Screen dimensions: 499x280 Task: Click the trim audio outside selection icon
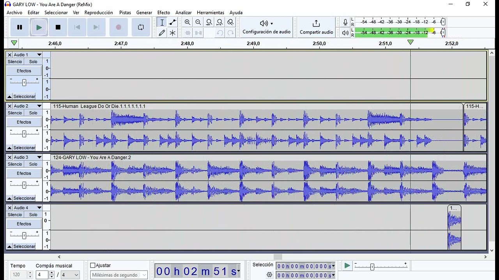(x=188, y=33)
